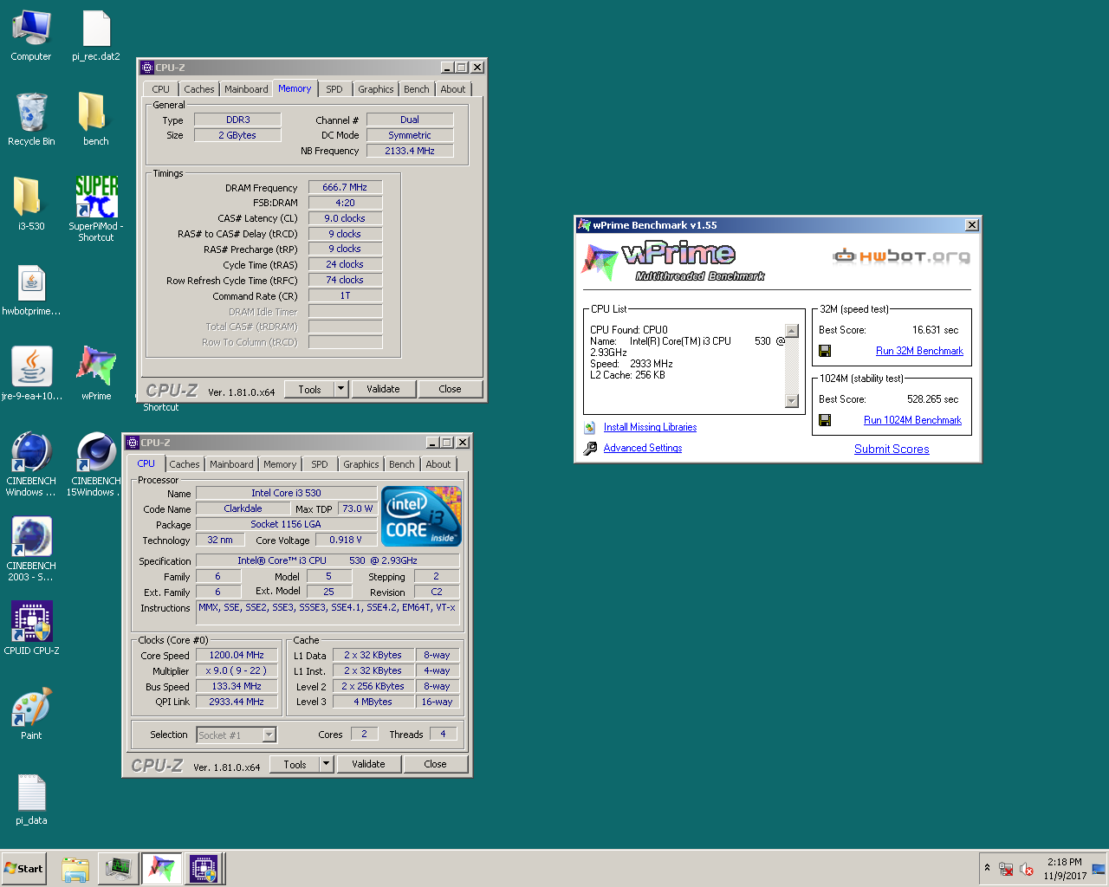Run the 1024M Benchmark in wPrime
Viewport: 1109px width, 887px height.
click(x=912, y=420)
